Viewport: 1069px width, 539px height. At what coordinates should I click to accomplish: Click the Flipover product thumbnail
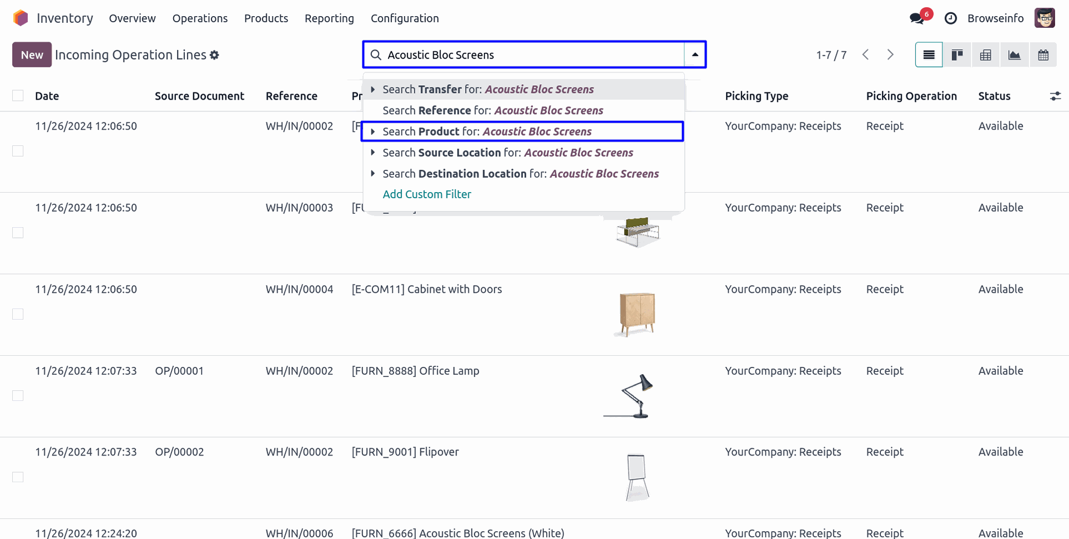(636, 477)
